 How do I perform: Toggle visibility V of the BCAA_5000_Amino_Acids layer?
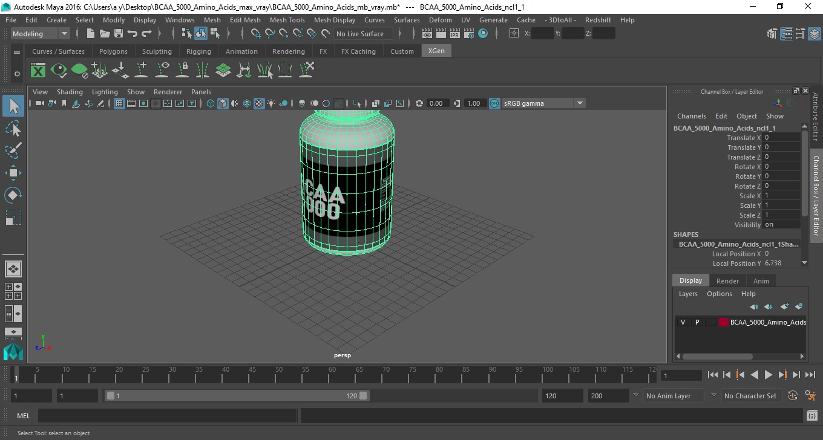pos(683,322)
